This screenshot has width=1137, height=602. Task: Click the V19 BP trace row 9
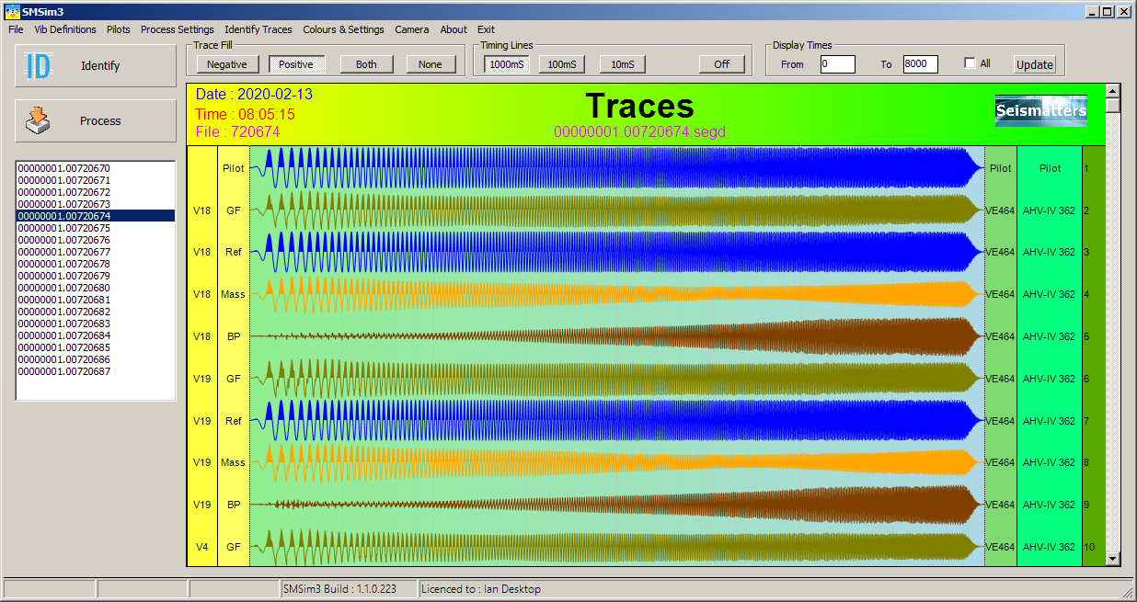point(617,505)
